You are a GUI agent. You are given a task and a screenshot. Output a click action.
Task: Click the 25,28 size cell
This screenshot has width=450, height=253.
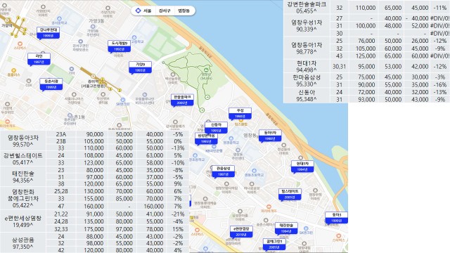tap(61, 191)
